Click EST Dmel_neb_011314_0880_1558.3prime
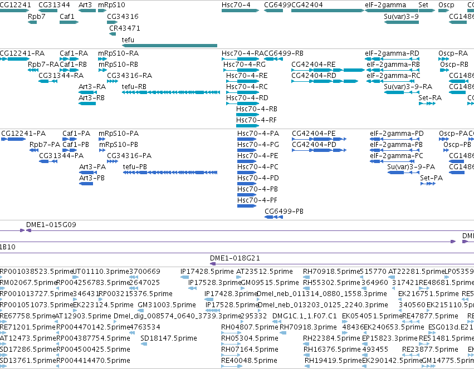Image resolution: width=474 pixels, height=369 pixels. pos(258,299)
